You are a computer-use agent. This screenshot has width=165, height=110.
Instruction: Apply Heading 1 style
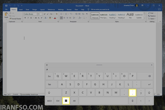click(112, 16)
